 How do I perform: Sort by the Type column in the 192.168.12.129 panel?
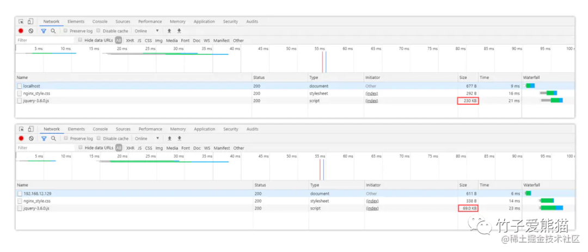[x=337, y=185]
